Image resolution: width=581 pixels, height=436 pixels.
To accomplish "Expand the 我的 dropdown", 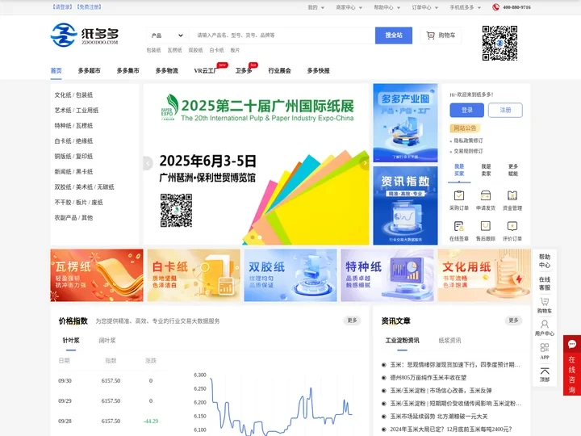I will tap(316, 7).
